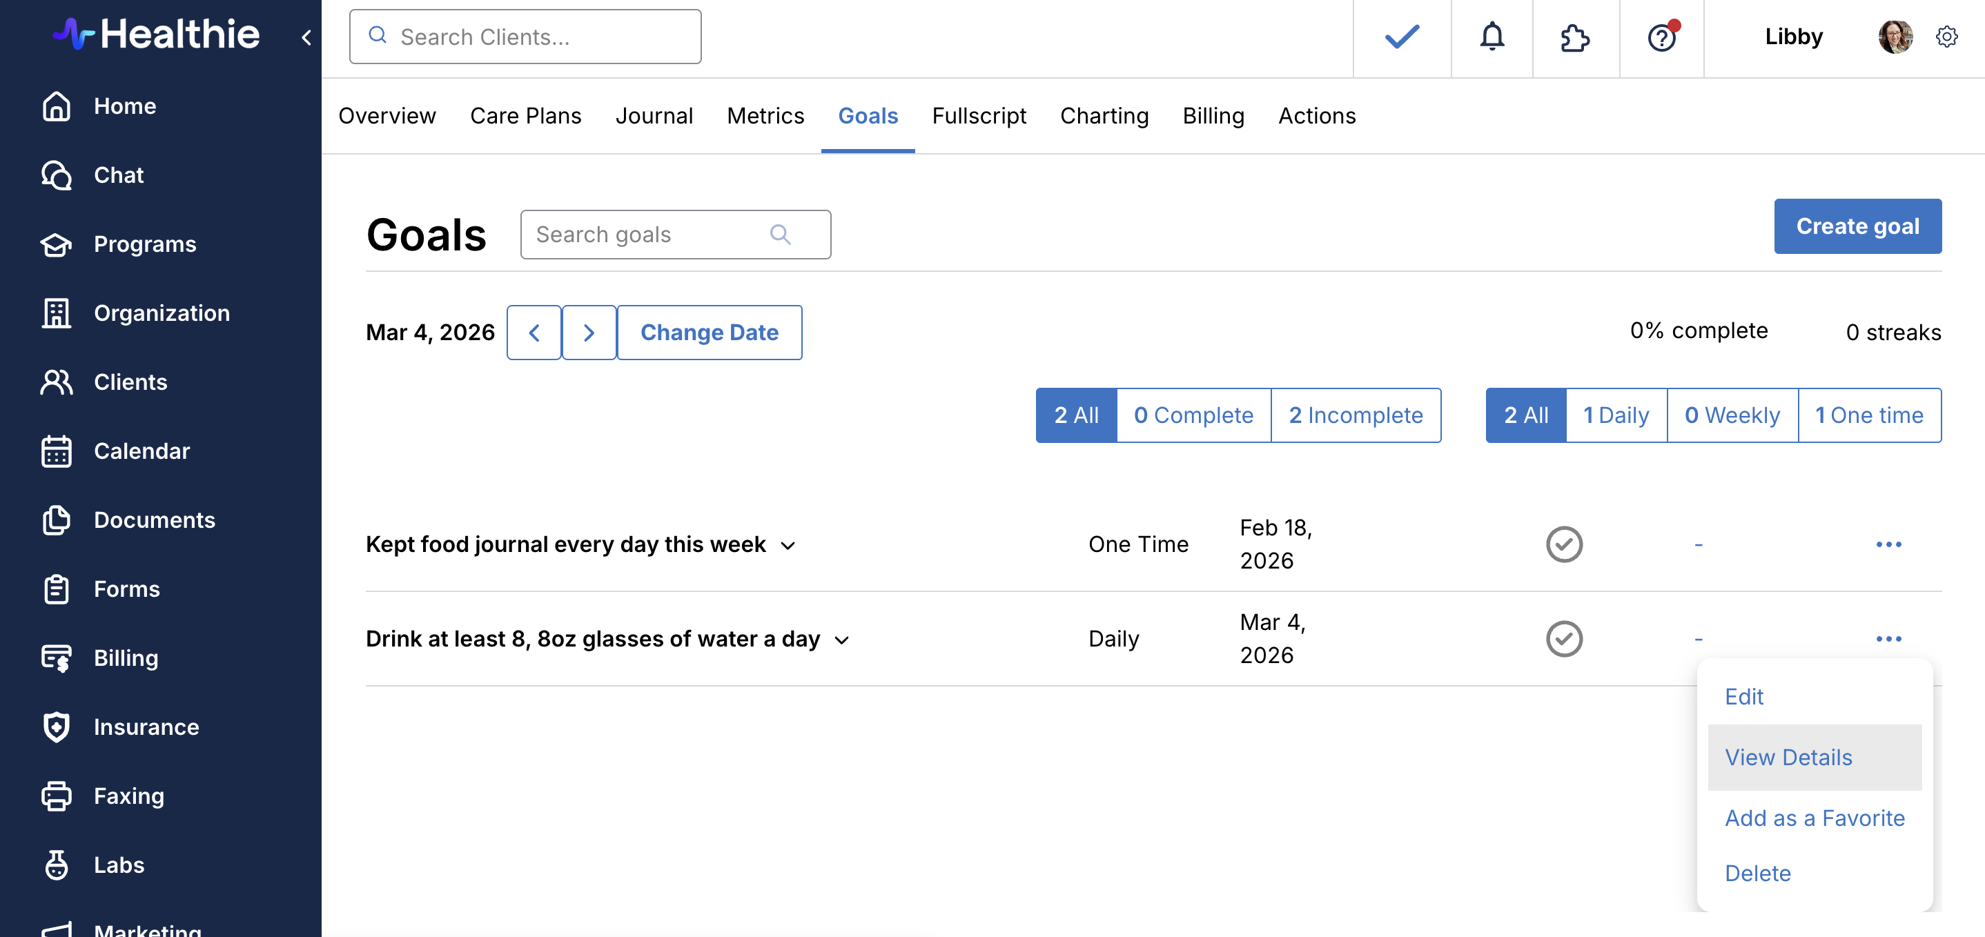Open Insurance section in sidebar
The width and height of the screenshot is (1985, 937).
click(146, 727)
